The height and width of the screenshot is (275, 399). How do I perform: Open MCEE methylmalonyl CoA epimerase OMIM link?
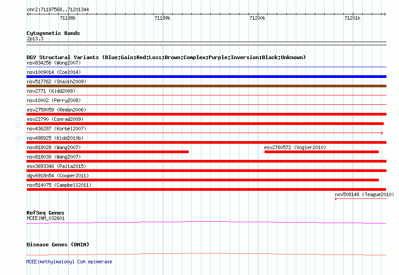tap(69, 262)
